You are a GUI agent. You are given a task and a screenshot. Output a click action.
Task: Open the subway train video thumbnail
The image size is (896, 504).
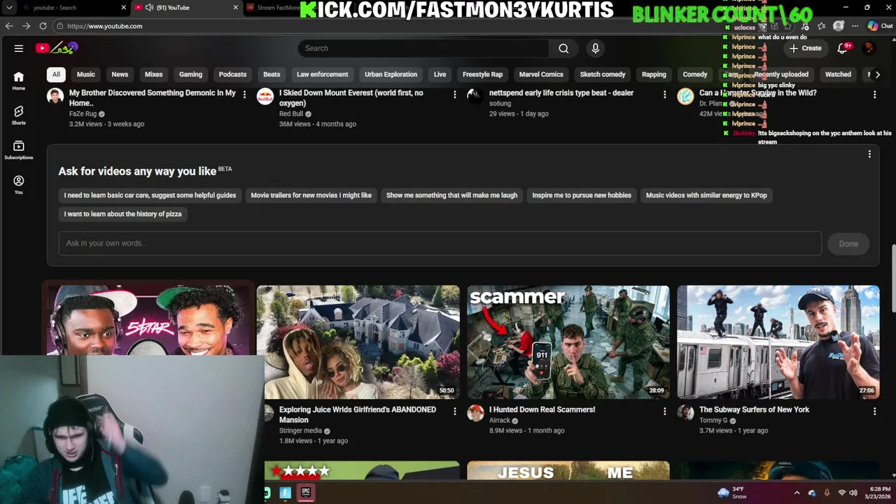click(x=778, y=342)
